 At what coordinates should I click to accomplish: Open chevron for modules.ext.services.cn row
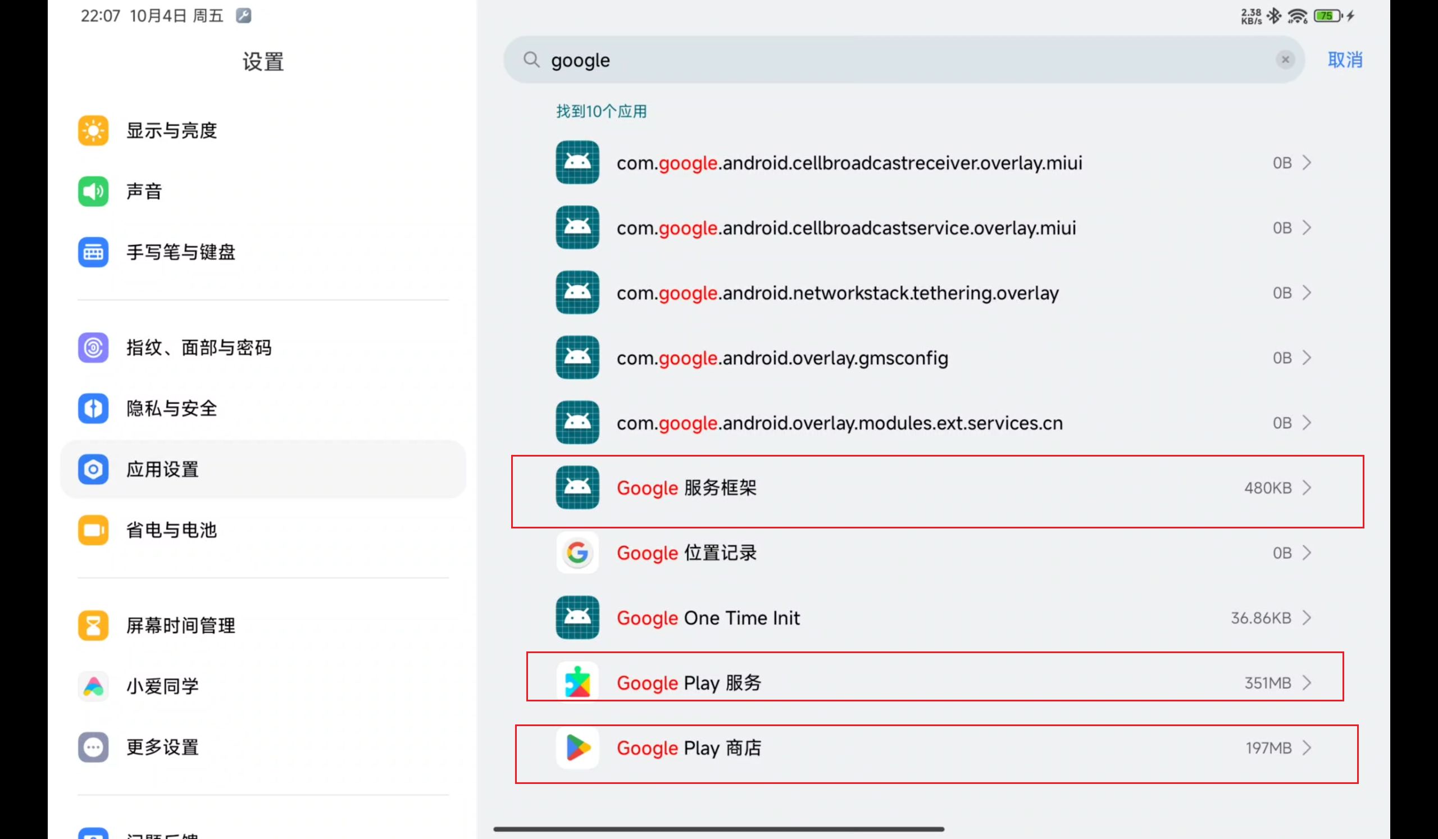point(1307,423)
